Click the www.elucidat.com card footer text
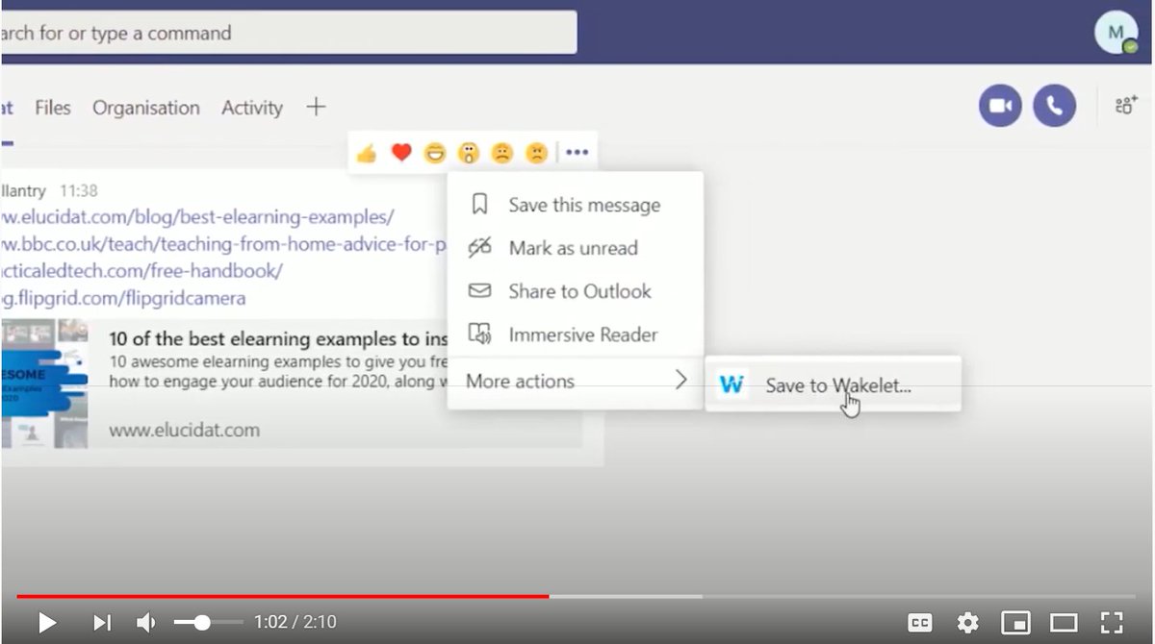The image size is (1155, 644). 184,430
